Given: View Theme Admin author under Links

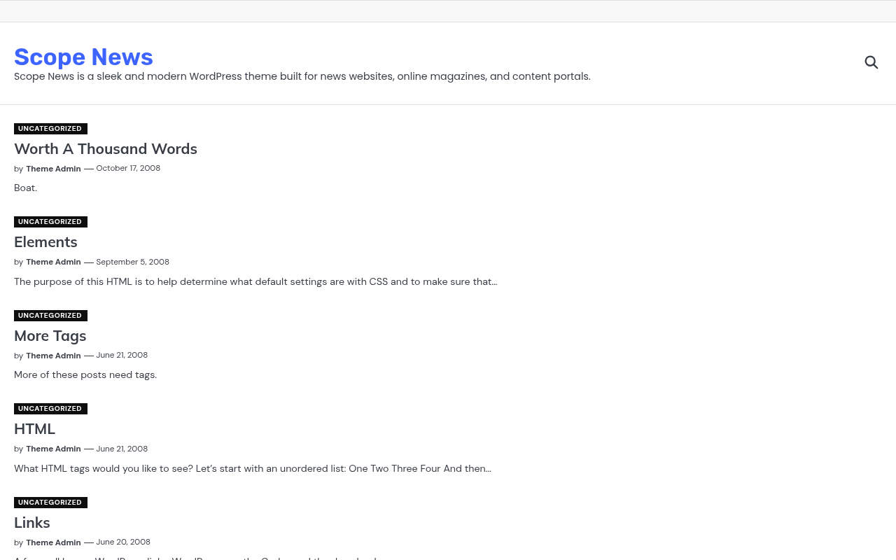Looking at the screenshot, I should [53, 542].
